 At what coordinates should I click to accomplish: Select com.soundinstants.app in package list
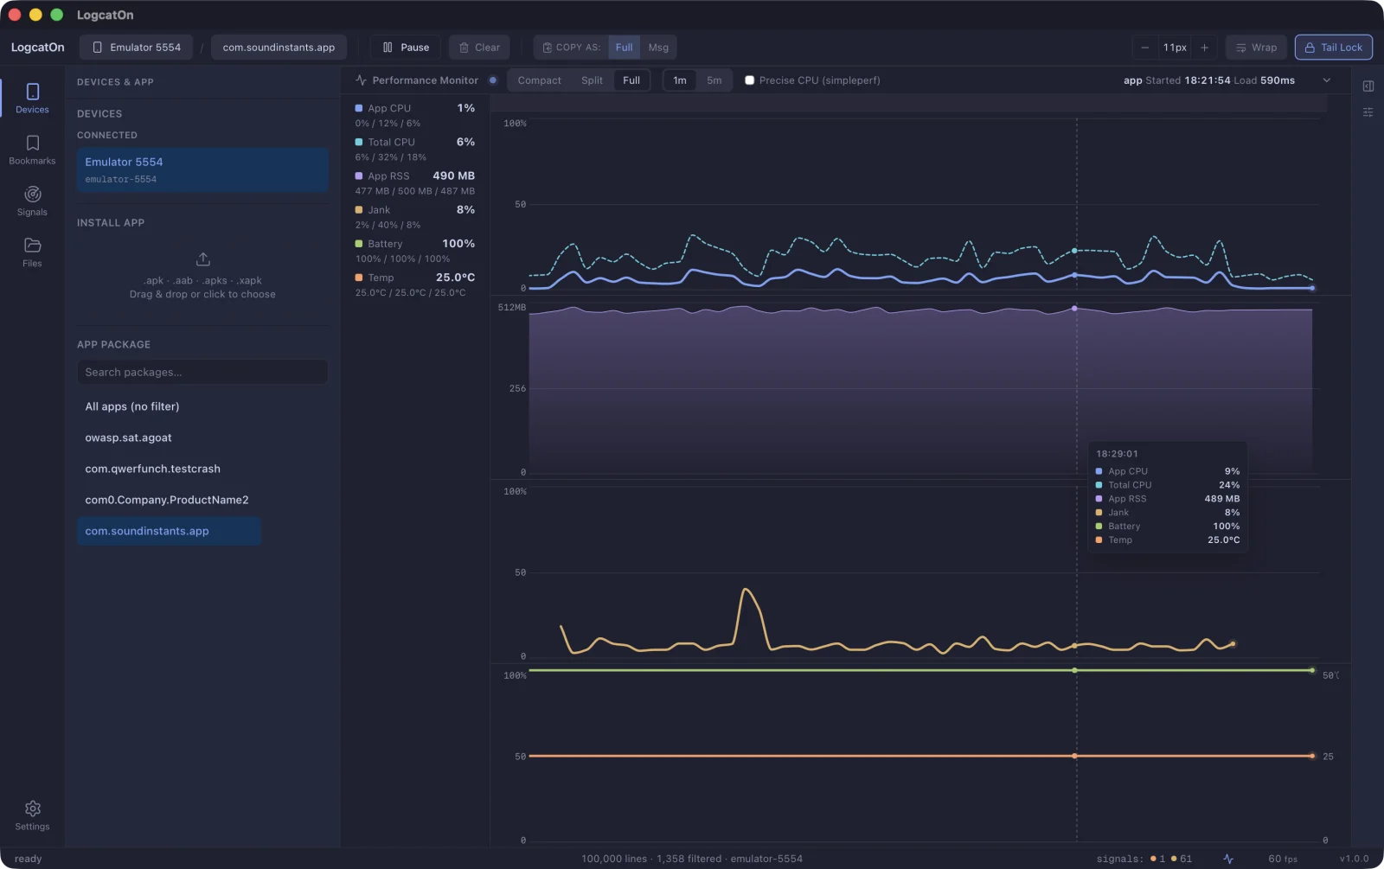pos(169,531)
